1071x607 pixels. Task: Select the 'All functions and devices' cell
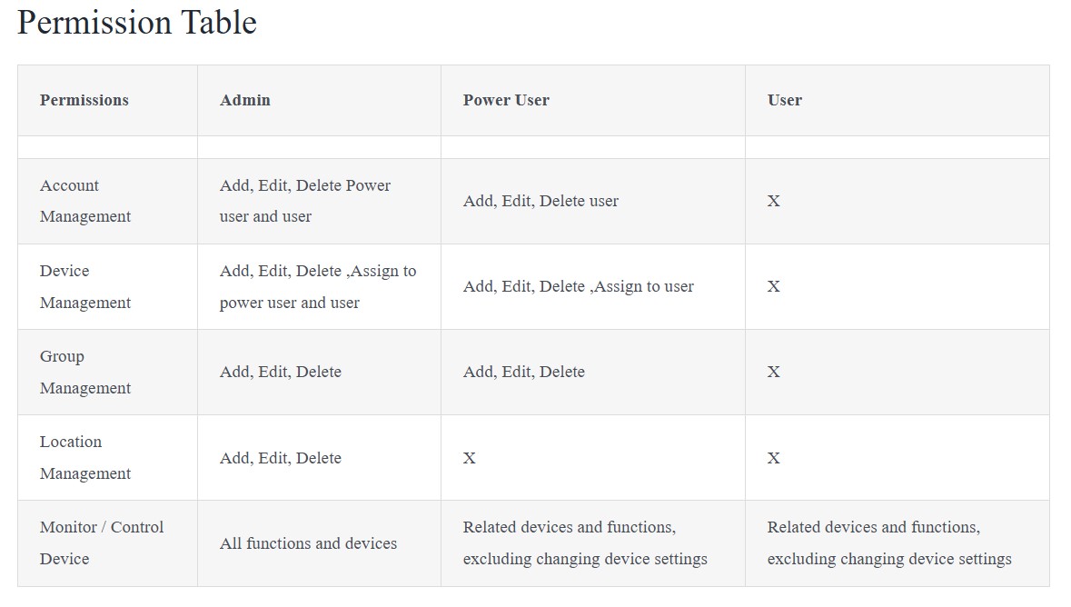click(308, 543)
